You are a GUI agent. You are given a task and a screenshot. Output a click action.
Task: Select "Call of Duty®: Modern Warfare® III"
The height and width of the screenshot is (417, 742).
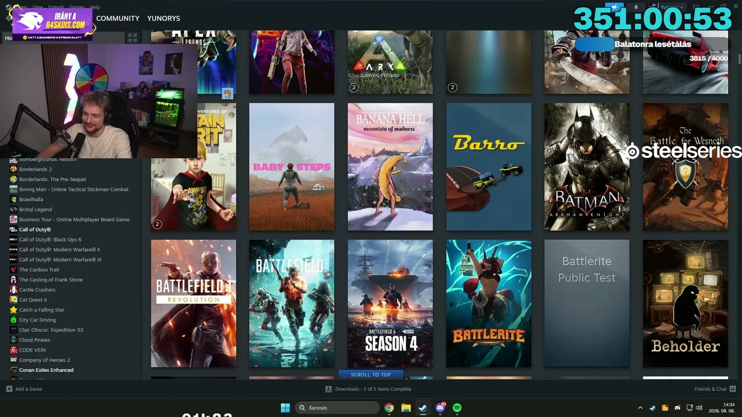click(x=60, y=259)
